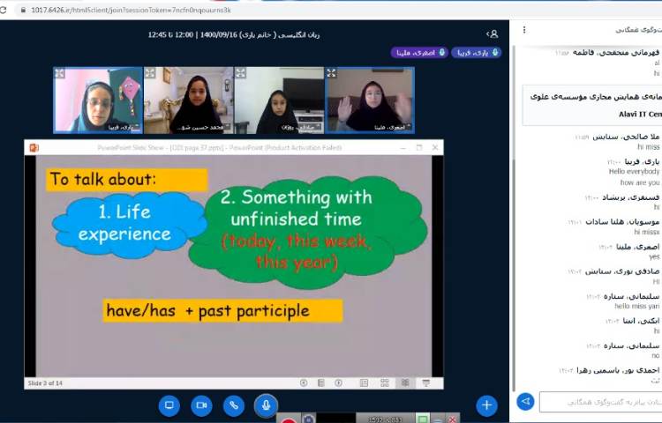The image size is (662, 423).
Task: Start PowerPoint slide show view
Action: pyautogui.click(x=425, y=382)
